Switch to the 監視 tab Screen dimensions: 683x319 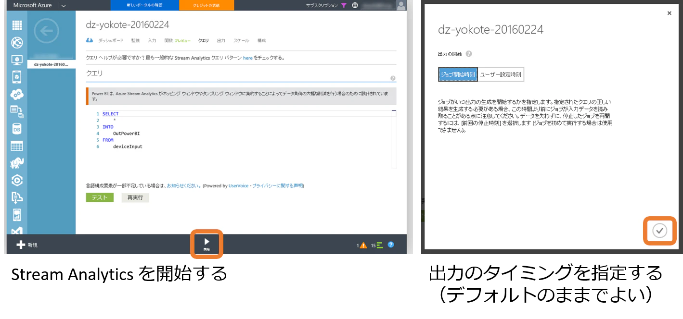point(135,41)
